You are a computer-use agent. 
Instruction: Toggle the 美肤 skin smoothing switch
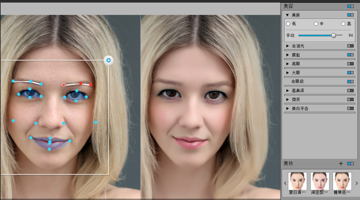tap(350, 15)
